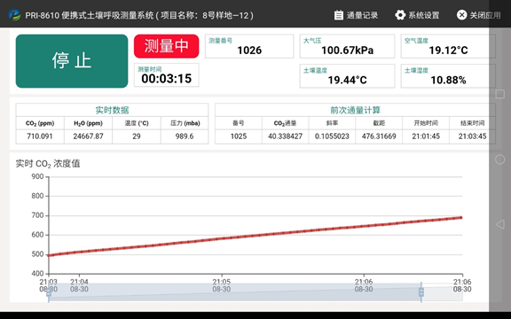The width and height of the screenshot is (511, 319).
Task: Select the measurement time 00:03:15 field
Action: point(166,75)
